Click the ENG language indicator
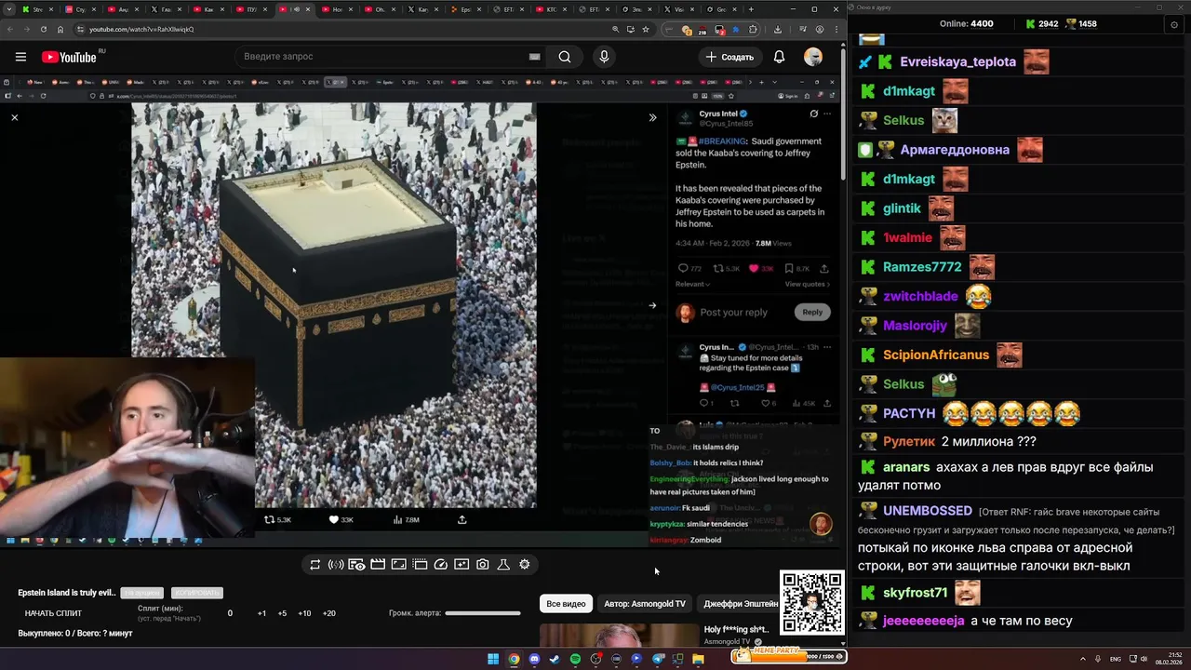This screenshot has width=1191, height=670. click(x=1115, y=660)
